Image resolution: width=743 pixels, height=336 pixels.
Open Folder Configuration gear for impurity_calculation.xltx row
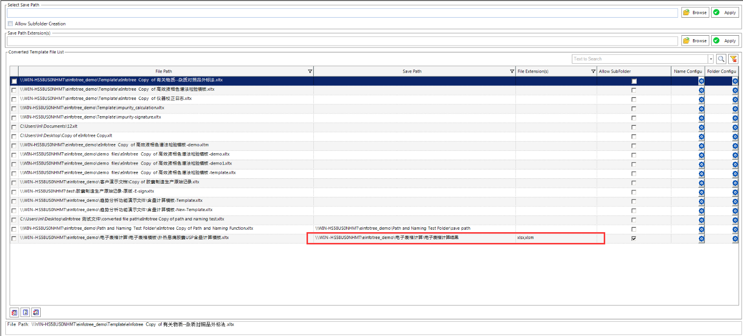[x=735, y=109]
